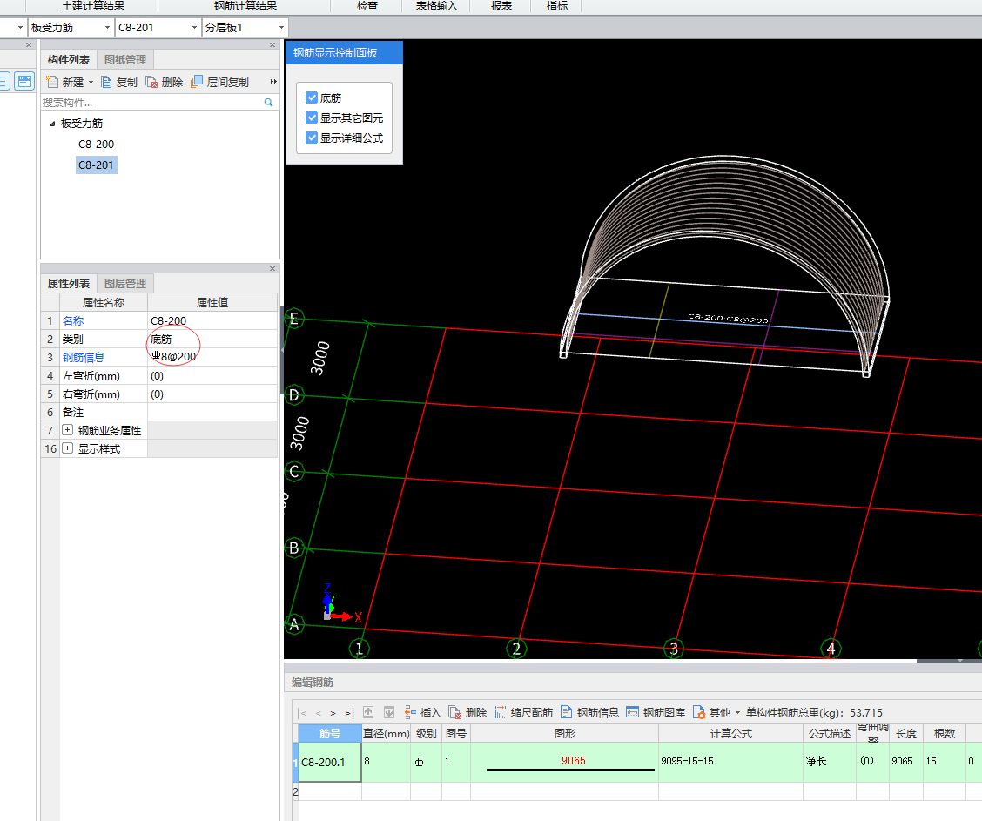
Task: Click the 缩尺配筋 (scaled rebar) icon
Action: (501, 712)
